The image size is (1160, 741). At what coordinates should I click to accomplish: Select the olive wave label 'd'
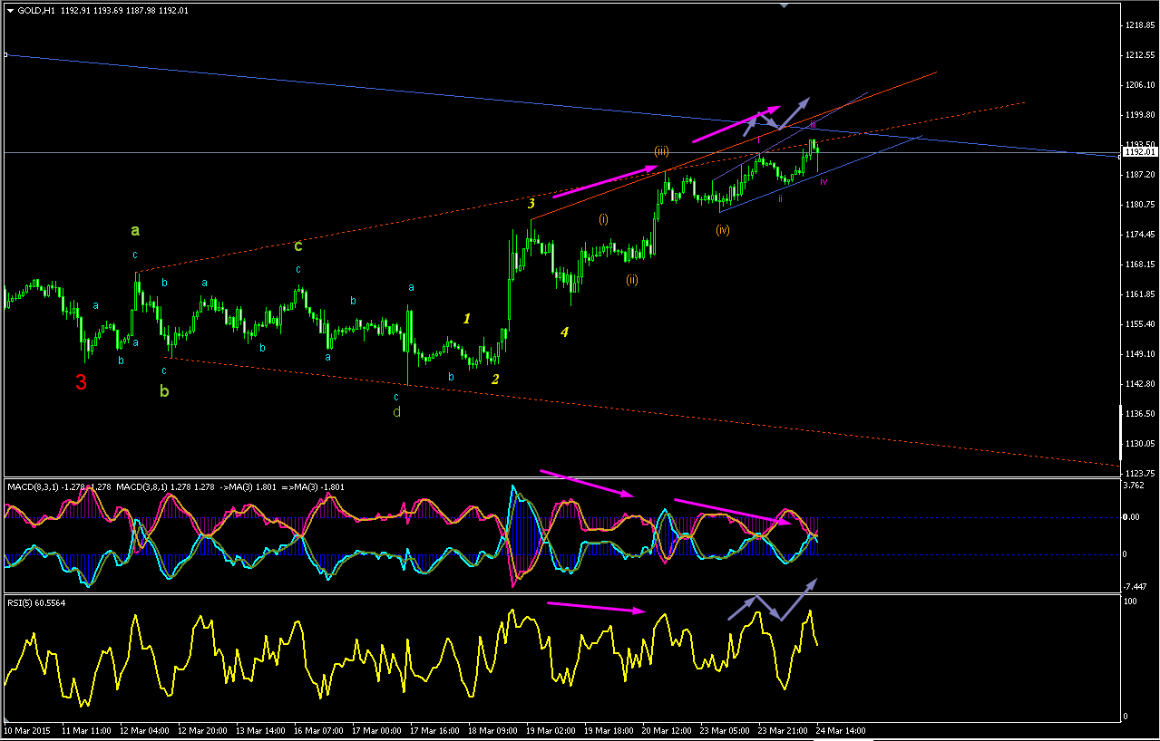pos(396,412)
